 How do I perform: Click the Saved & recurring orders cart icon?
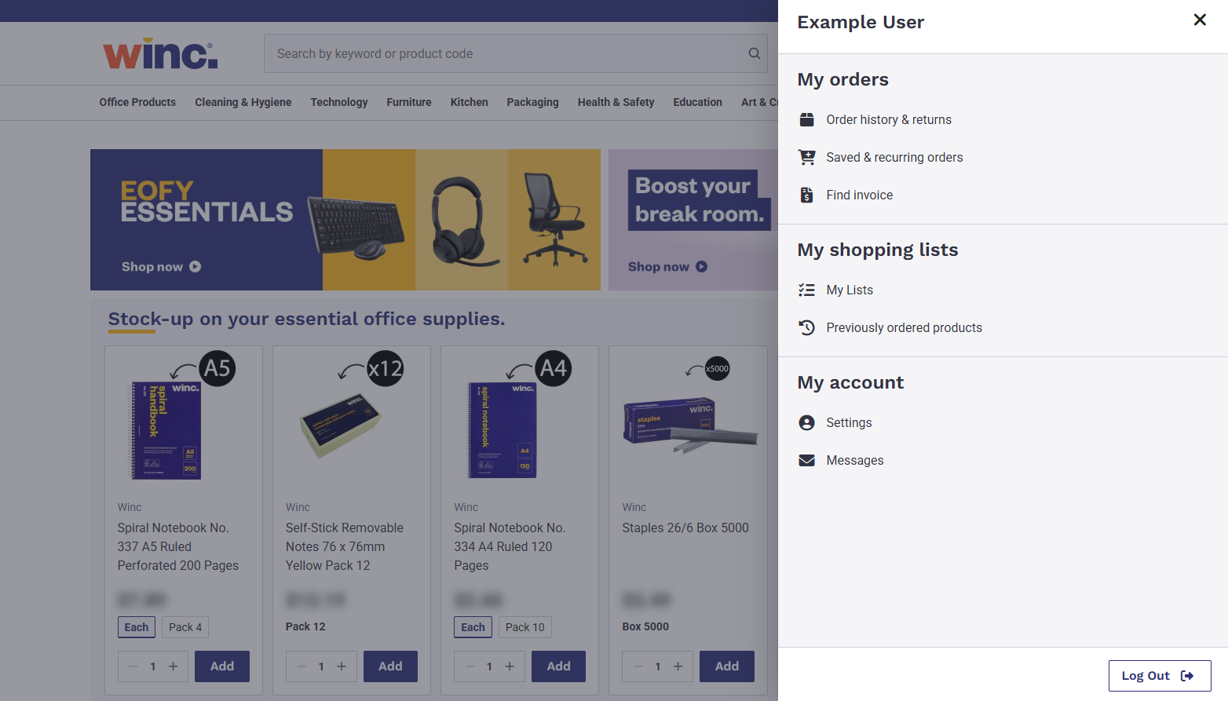pos(806,157)
